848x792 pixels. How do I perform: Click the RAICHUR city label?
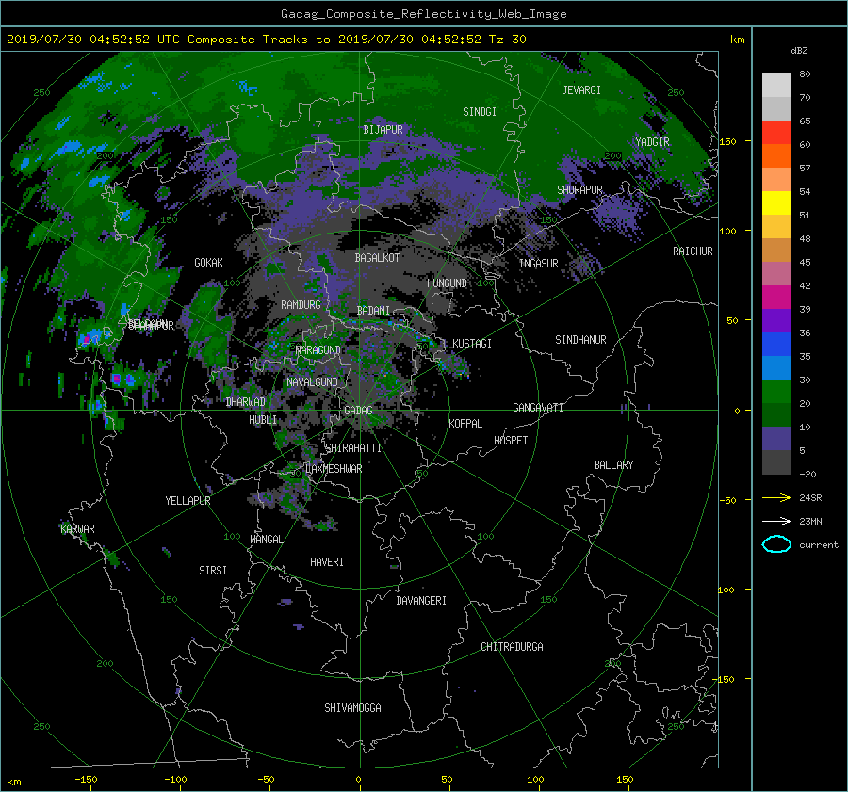(x=693, y=251)
